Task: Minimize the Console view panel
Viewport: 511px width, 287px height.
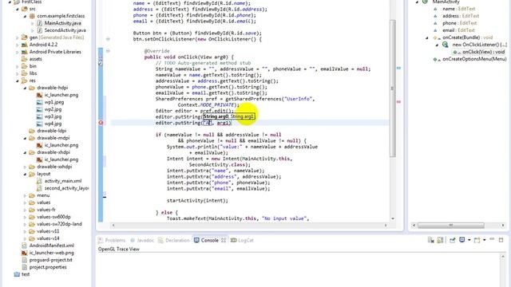Action: [492, 240]
